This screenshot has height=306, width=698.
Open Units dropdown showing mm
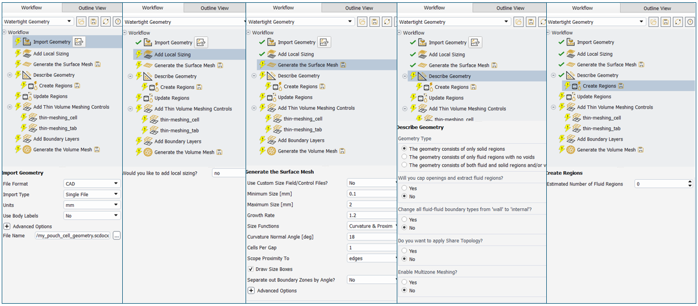pyautogui.click(x=92, y=205)
